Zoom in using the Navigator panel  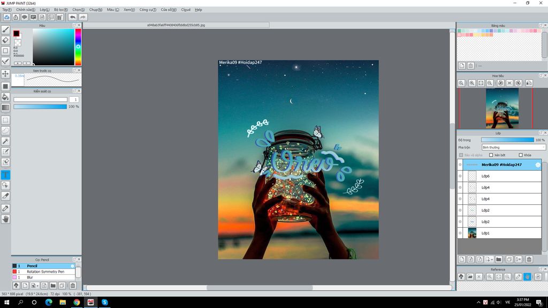click(472, 83)
